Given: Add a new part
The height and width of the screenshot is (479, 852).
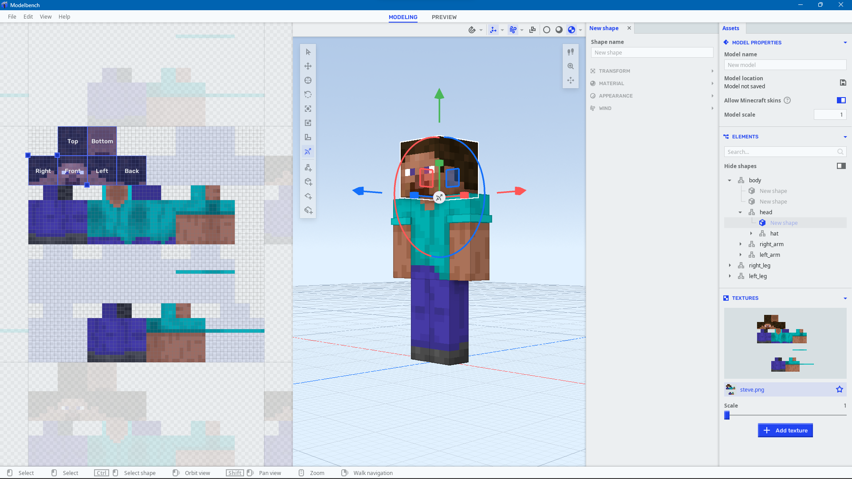Looking at the screenshot, I should (x=308, y=168).
